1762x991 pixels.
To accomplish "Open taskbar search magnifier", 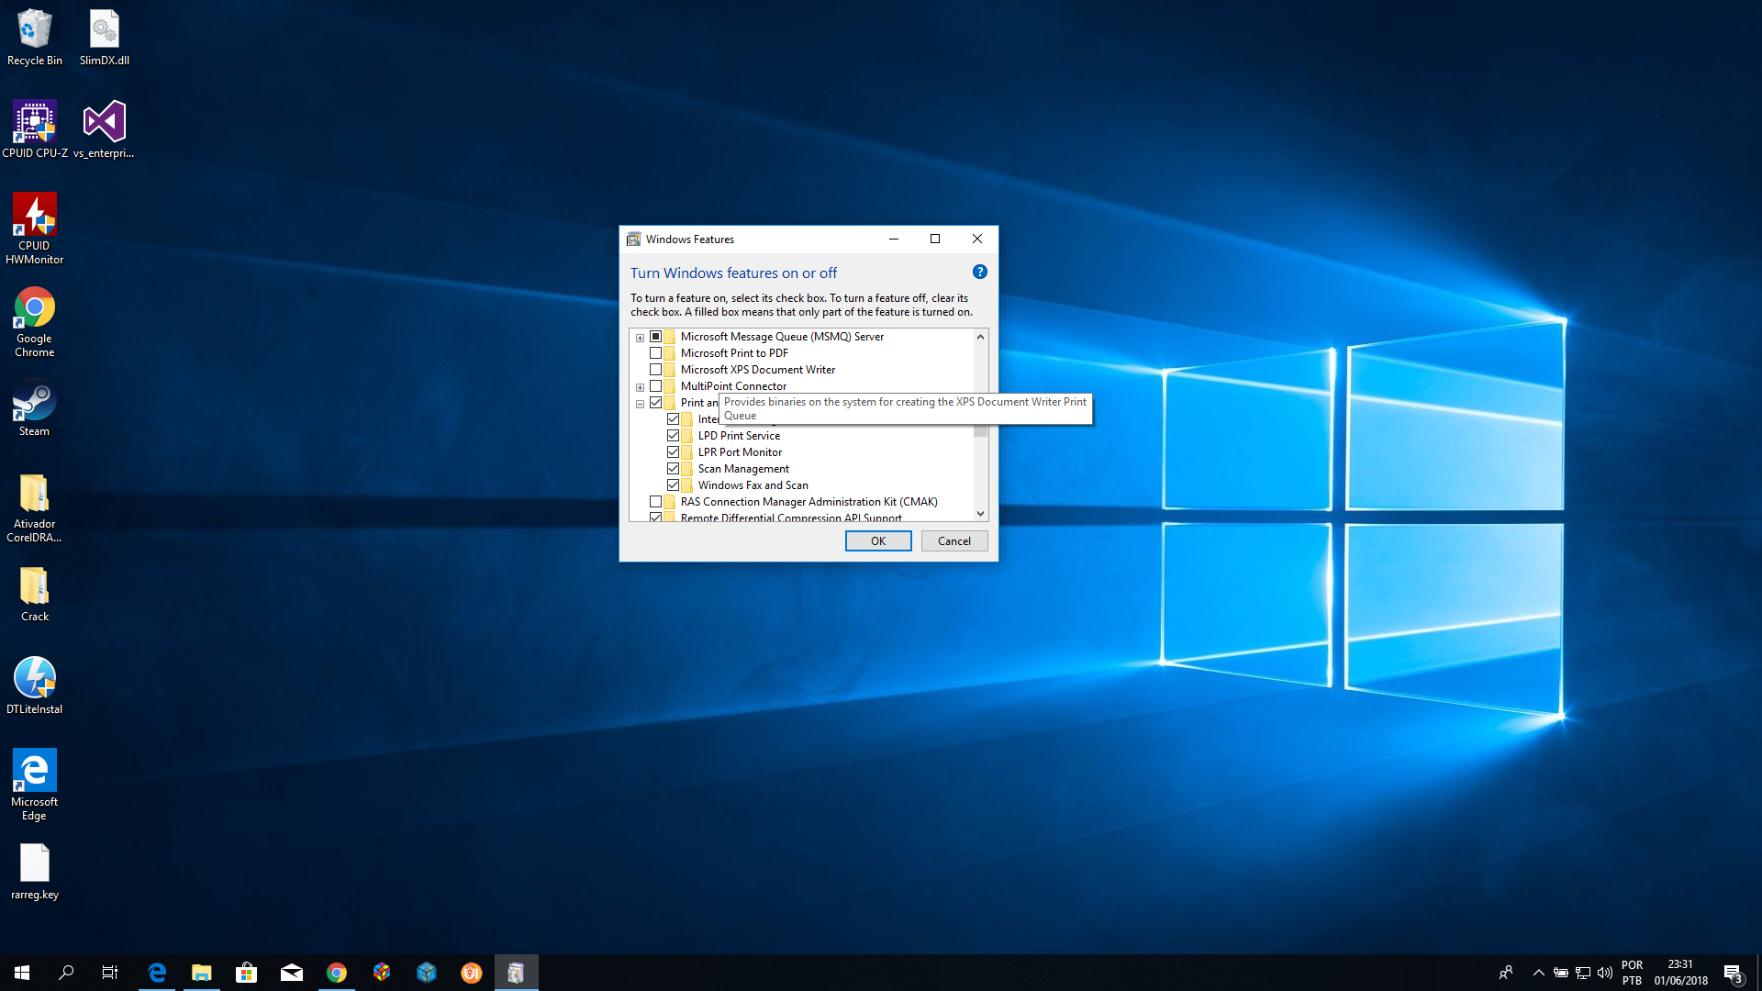I will (66, 973).
